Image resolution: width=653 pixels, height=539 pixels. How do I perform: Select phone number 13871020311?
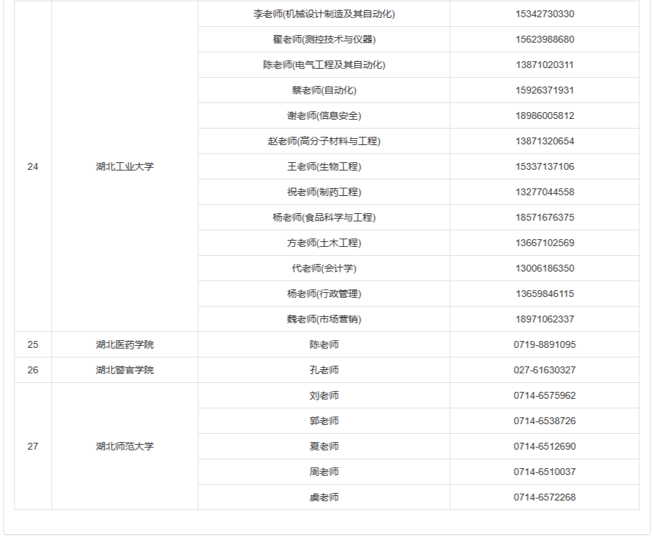(x=545, y=65)
